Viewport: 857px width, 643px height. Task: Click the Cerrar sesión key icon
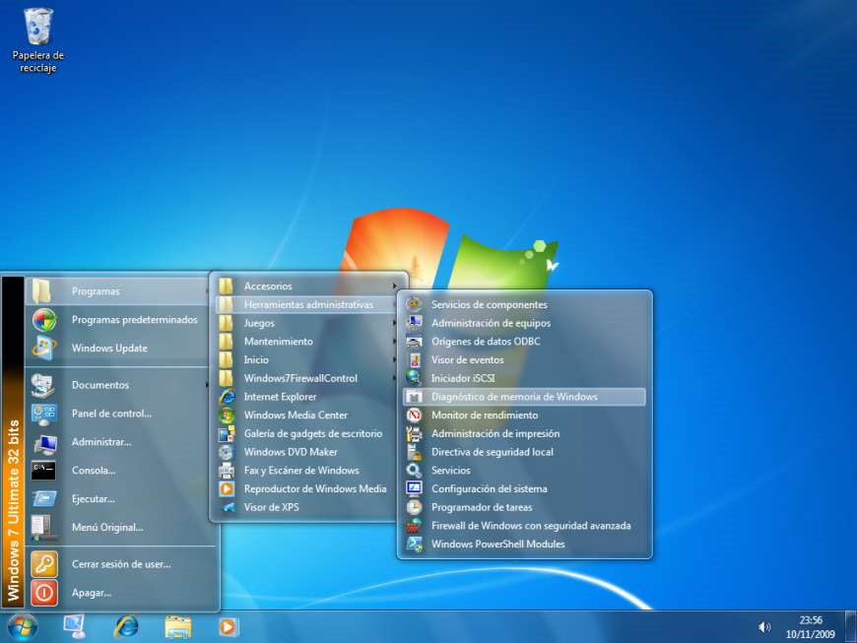pyautogui.click(x=44, y=564)
